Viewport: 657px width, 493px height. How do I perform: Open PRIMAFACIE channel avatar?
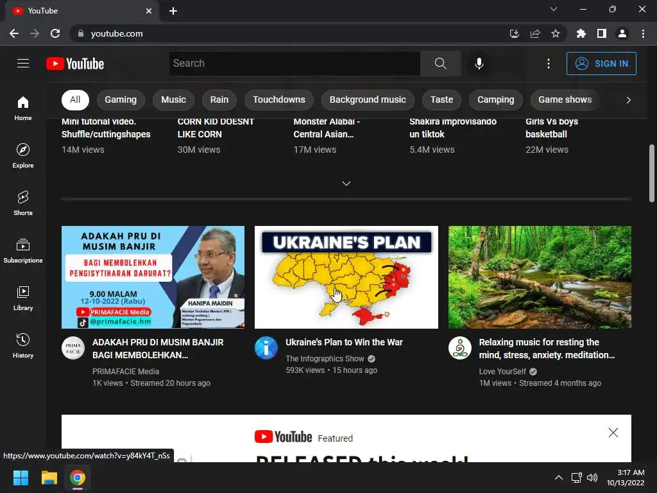click(73, 348)
